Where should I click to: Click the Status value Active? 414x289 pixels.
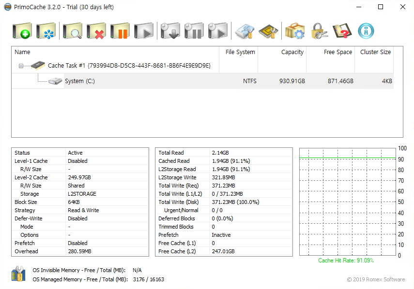75,153
